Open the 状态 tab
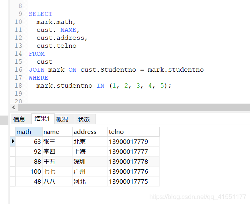Screen dimensions: 250x204 (x=85, y=119)
